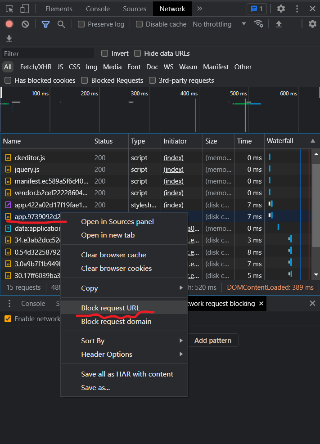Open the DevTools three-dot menu
Image resolution: width=320 pixels, height=444 pixels.
[x=297, y=9]
